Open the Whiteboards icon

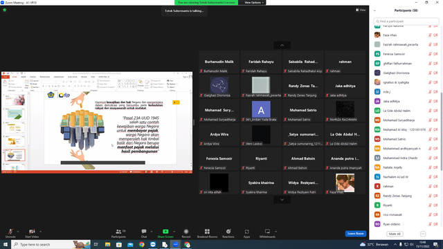pyautogui.click(x=267, y=232)
